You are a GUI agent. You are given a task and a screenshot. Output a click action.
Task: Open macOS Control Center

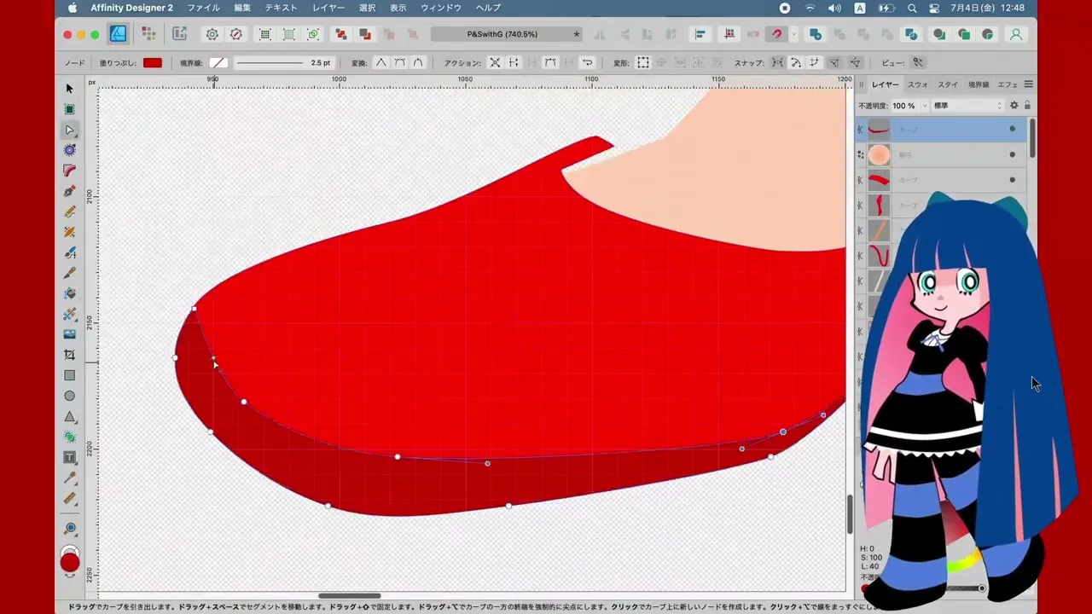point(935,8)
